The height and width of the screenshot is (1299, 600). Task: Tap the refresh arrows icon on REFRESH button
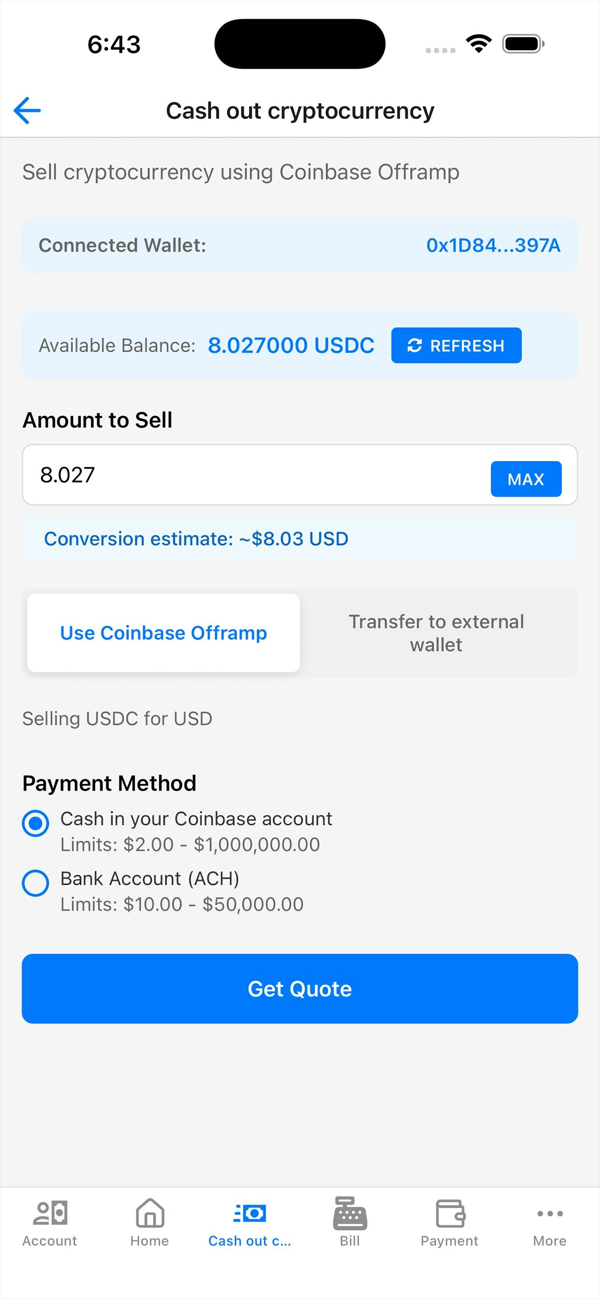click(414, 346)
